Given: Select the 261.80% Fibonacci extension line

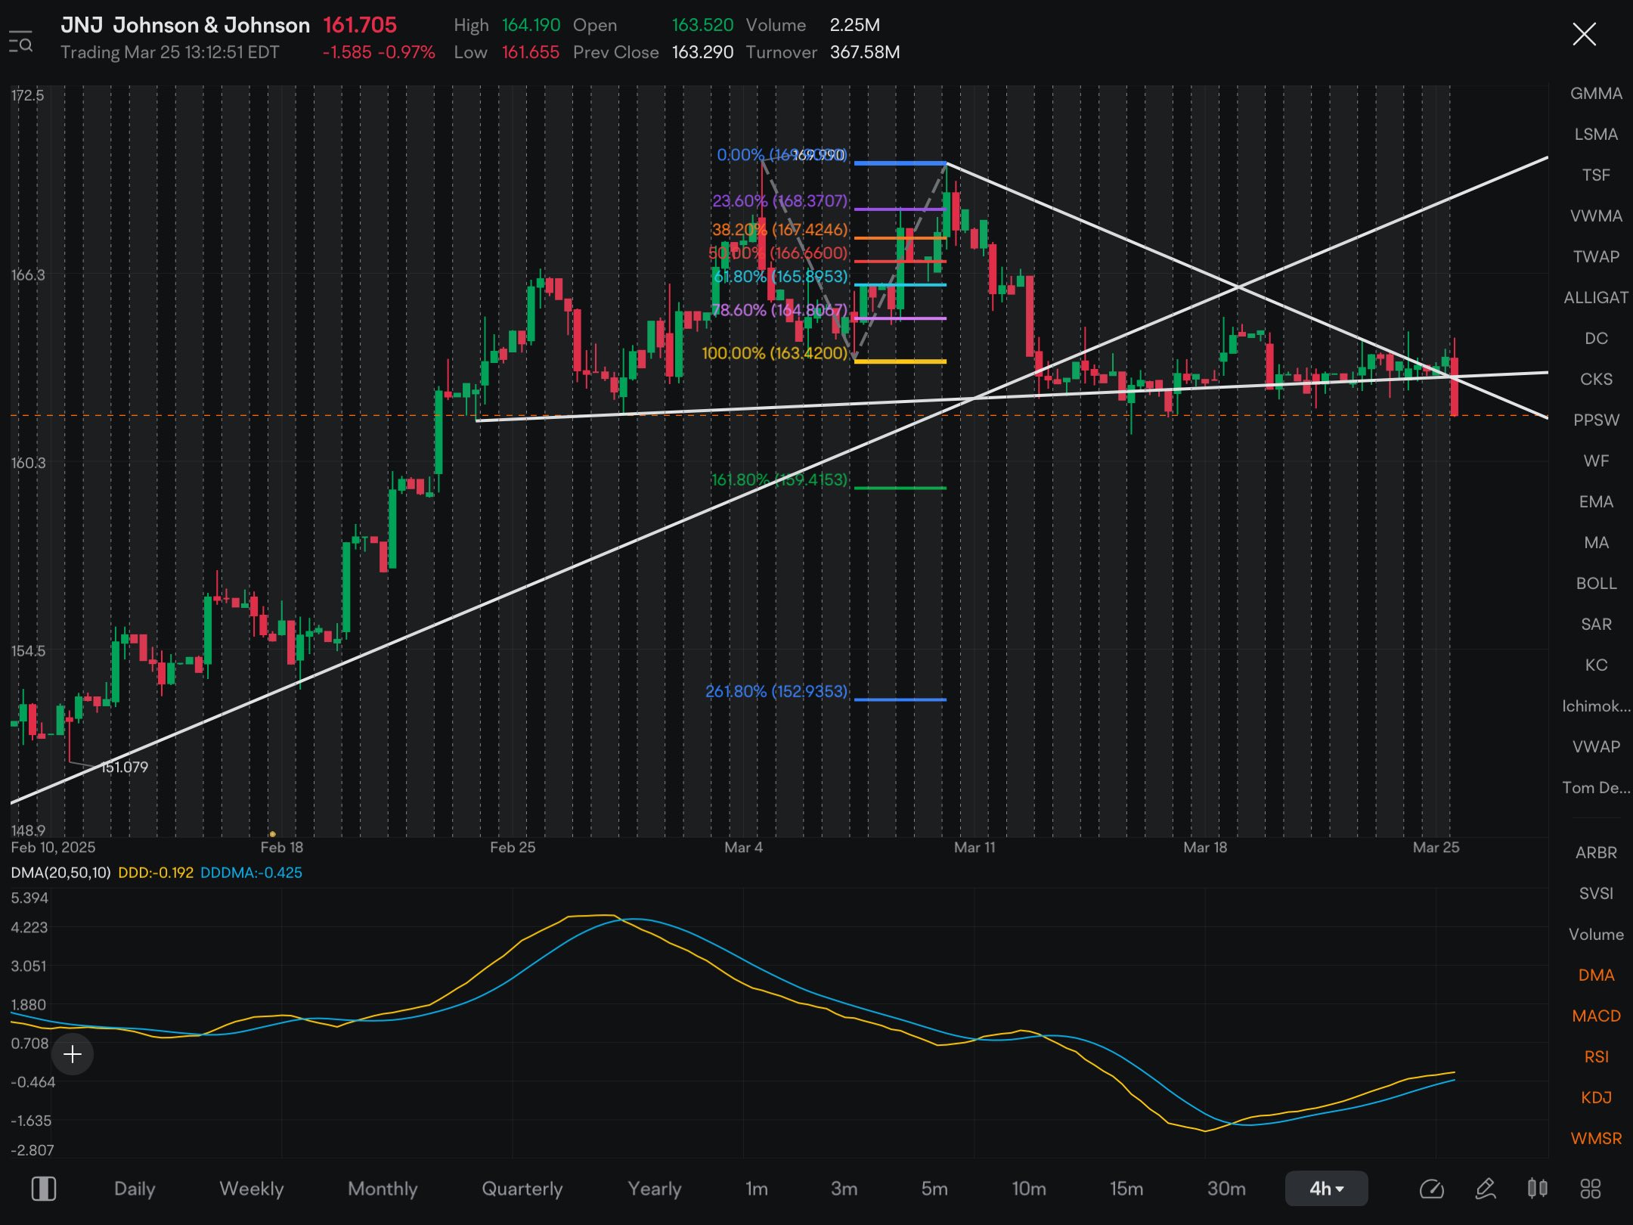Looking at the screenshot, I should [900, 699].
